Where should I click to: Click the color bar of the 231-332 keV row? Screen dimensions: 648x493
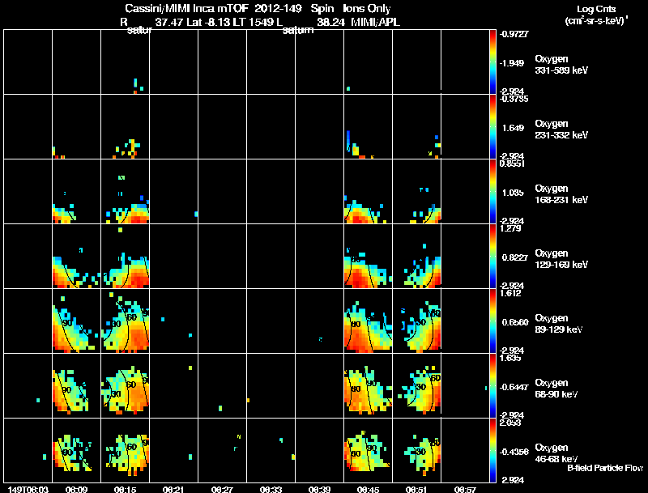pos(492,127)
